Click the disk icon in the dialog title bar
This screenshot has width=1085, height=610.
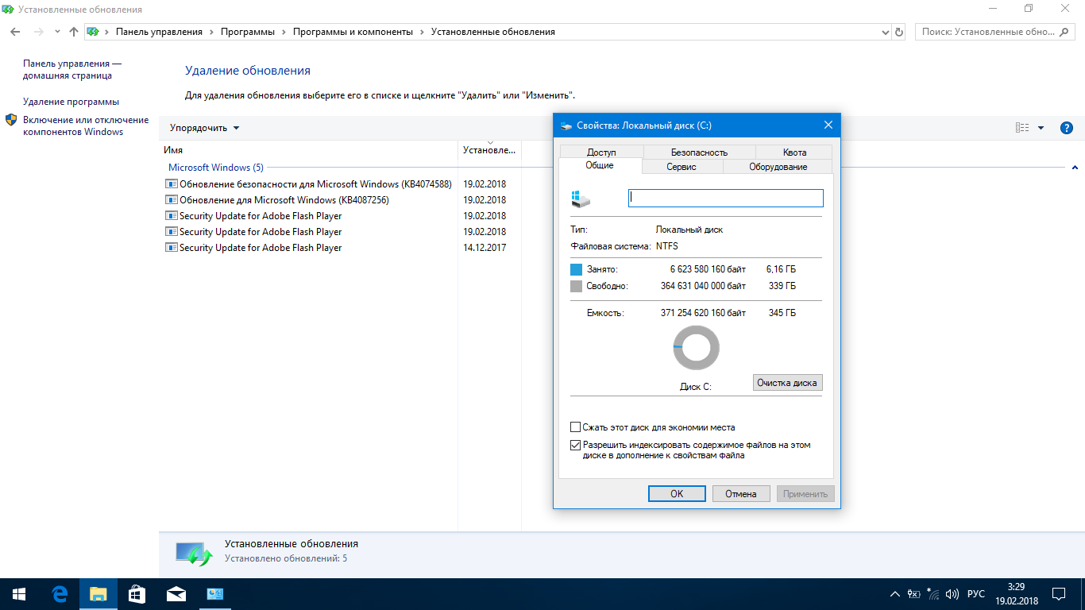click(x=566, y=125)
